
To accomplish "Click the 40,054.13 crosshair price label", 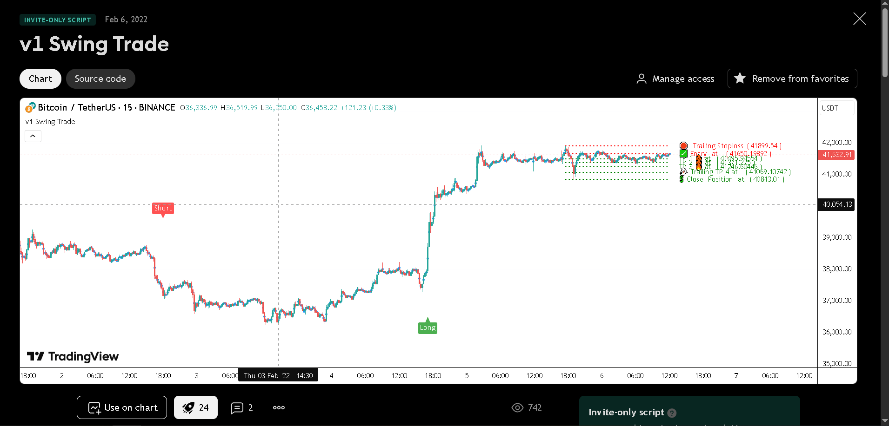I will coord(836,204).
